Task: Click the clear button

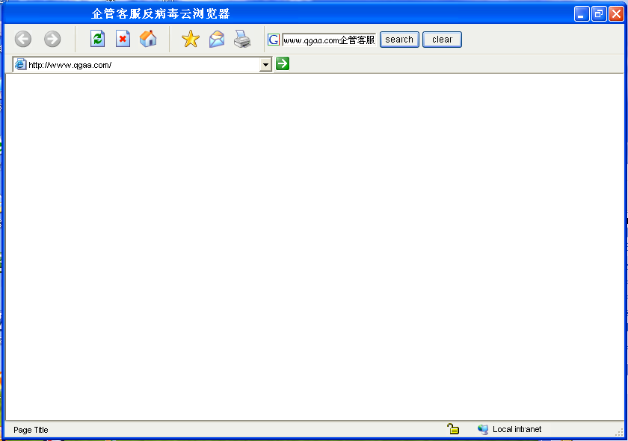Action: pyautogui.click(x=442, y=40)
